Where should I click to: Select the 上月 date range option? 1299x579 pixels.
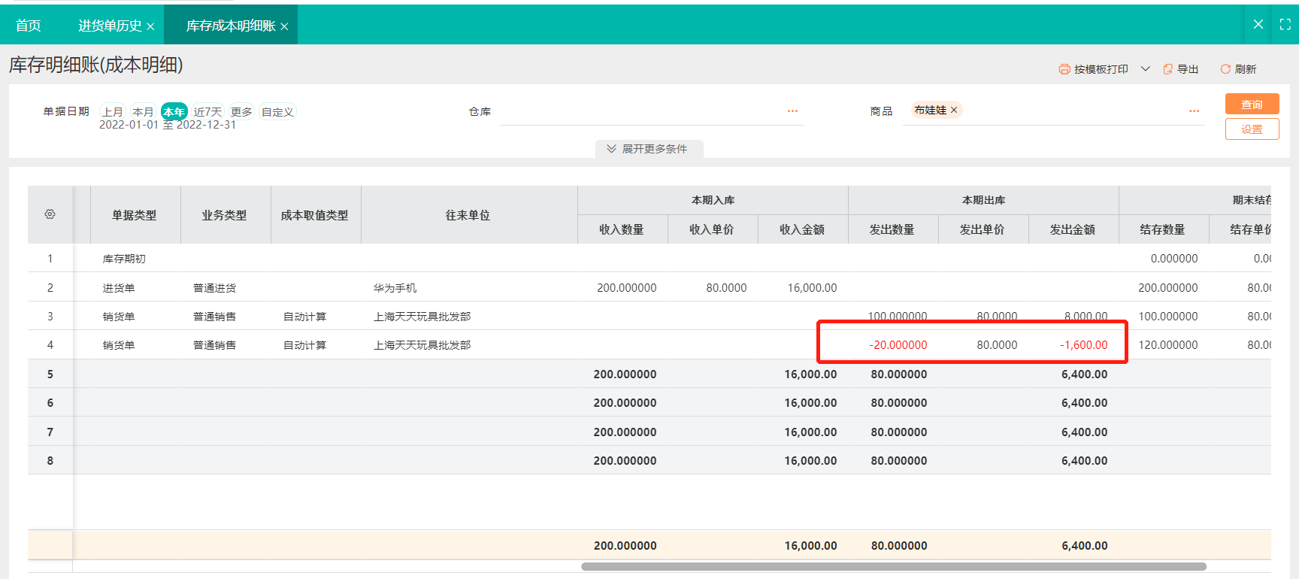113,111
